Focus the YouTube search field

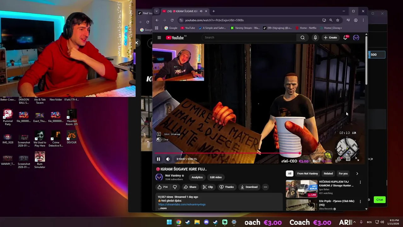[249, 38]
